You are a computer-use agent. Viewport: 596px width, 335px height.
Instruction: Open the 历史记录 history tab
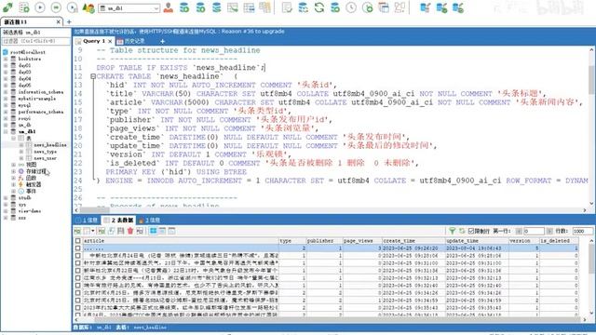coord(131,41)
